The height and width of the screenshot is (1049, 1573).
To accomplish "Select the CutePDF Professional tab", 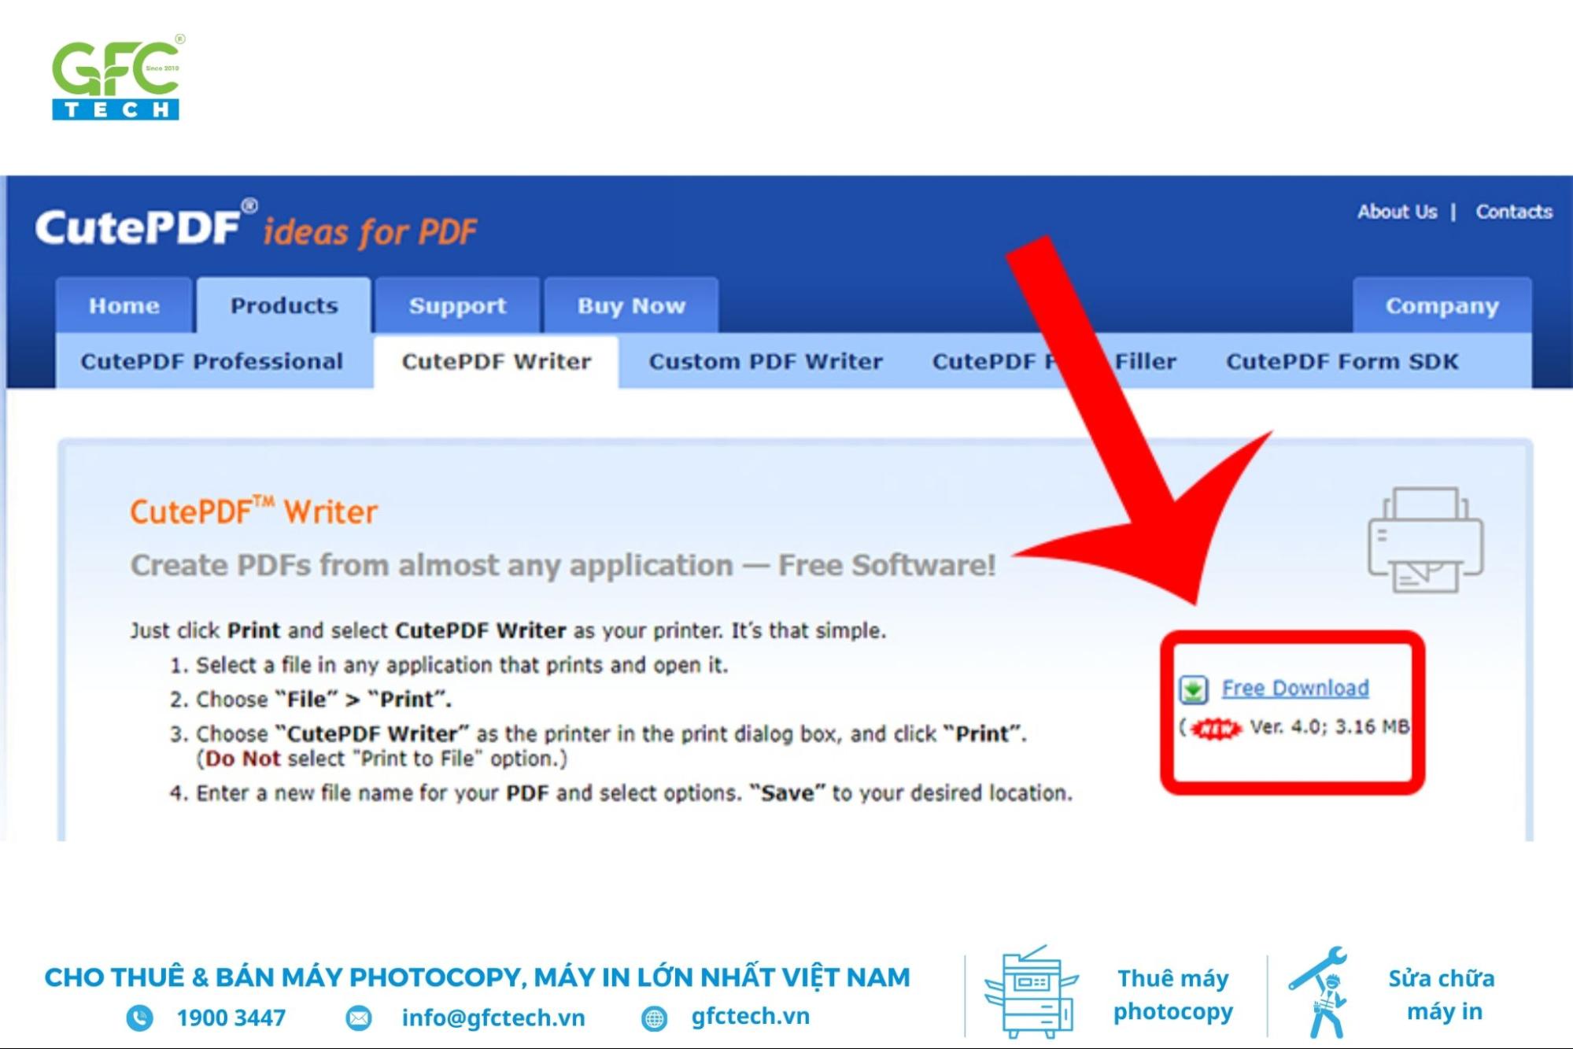I will [213, 360].
